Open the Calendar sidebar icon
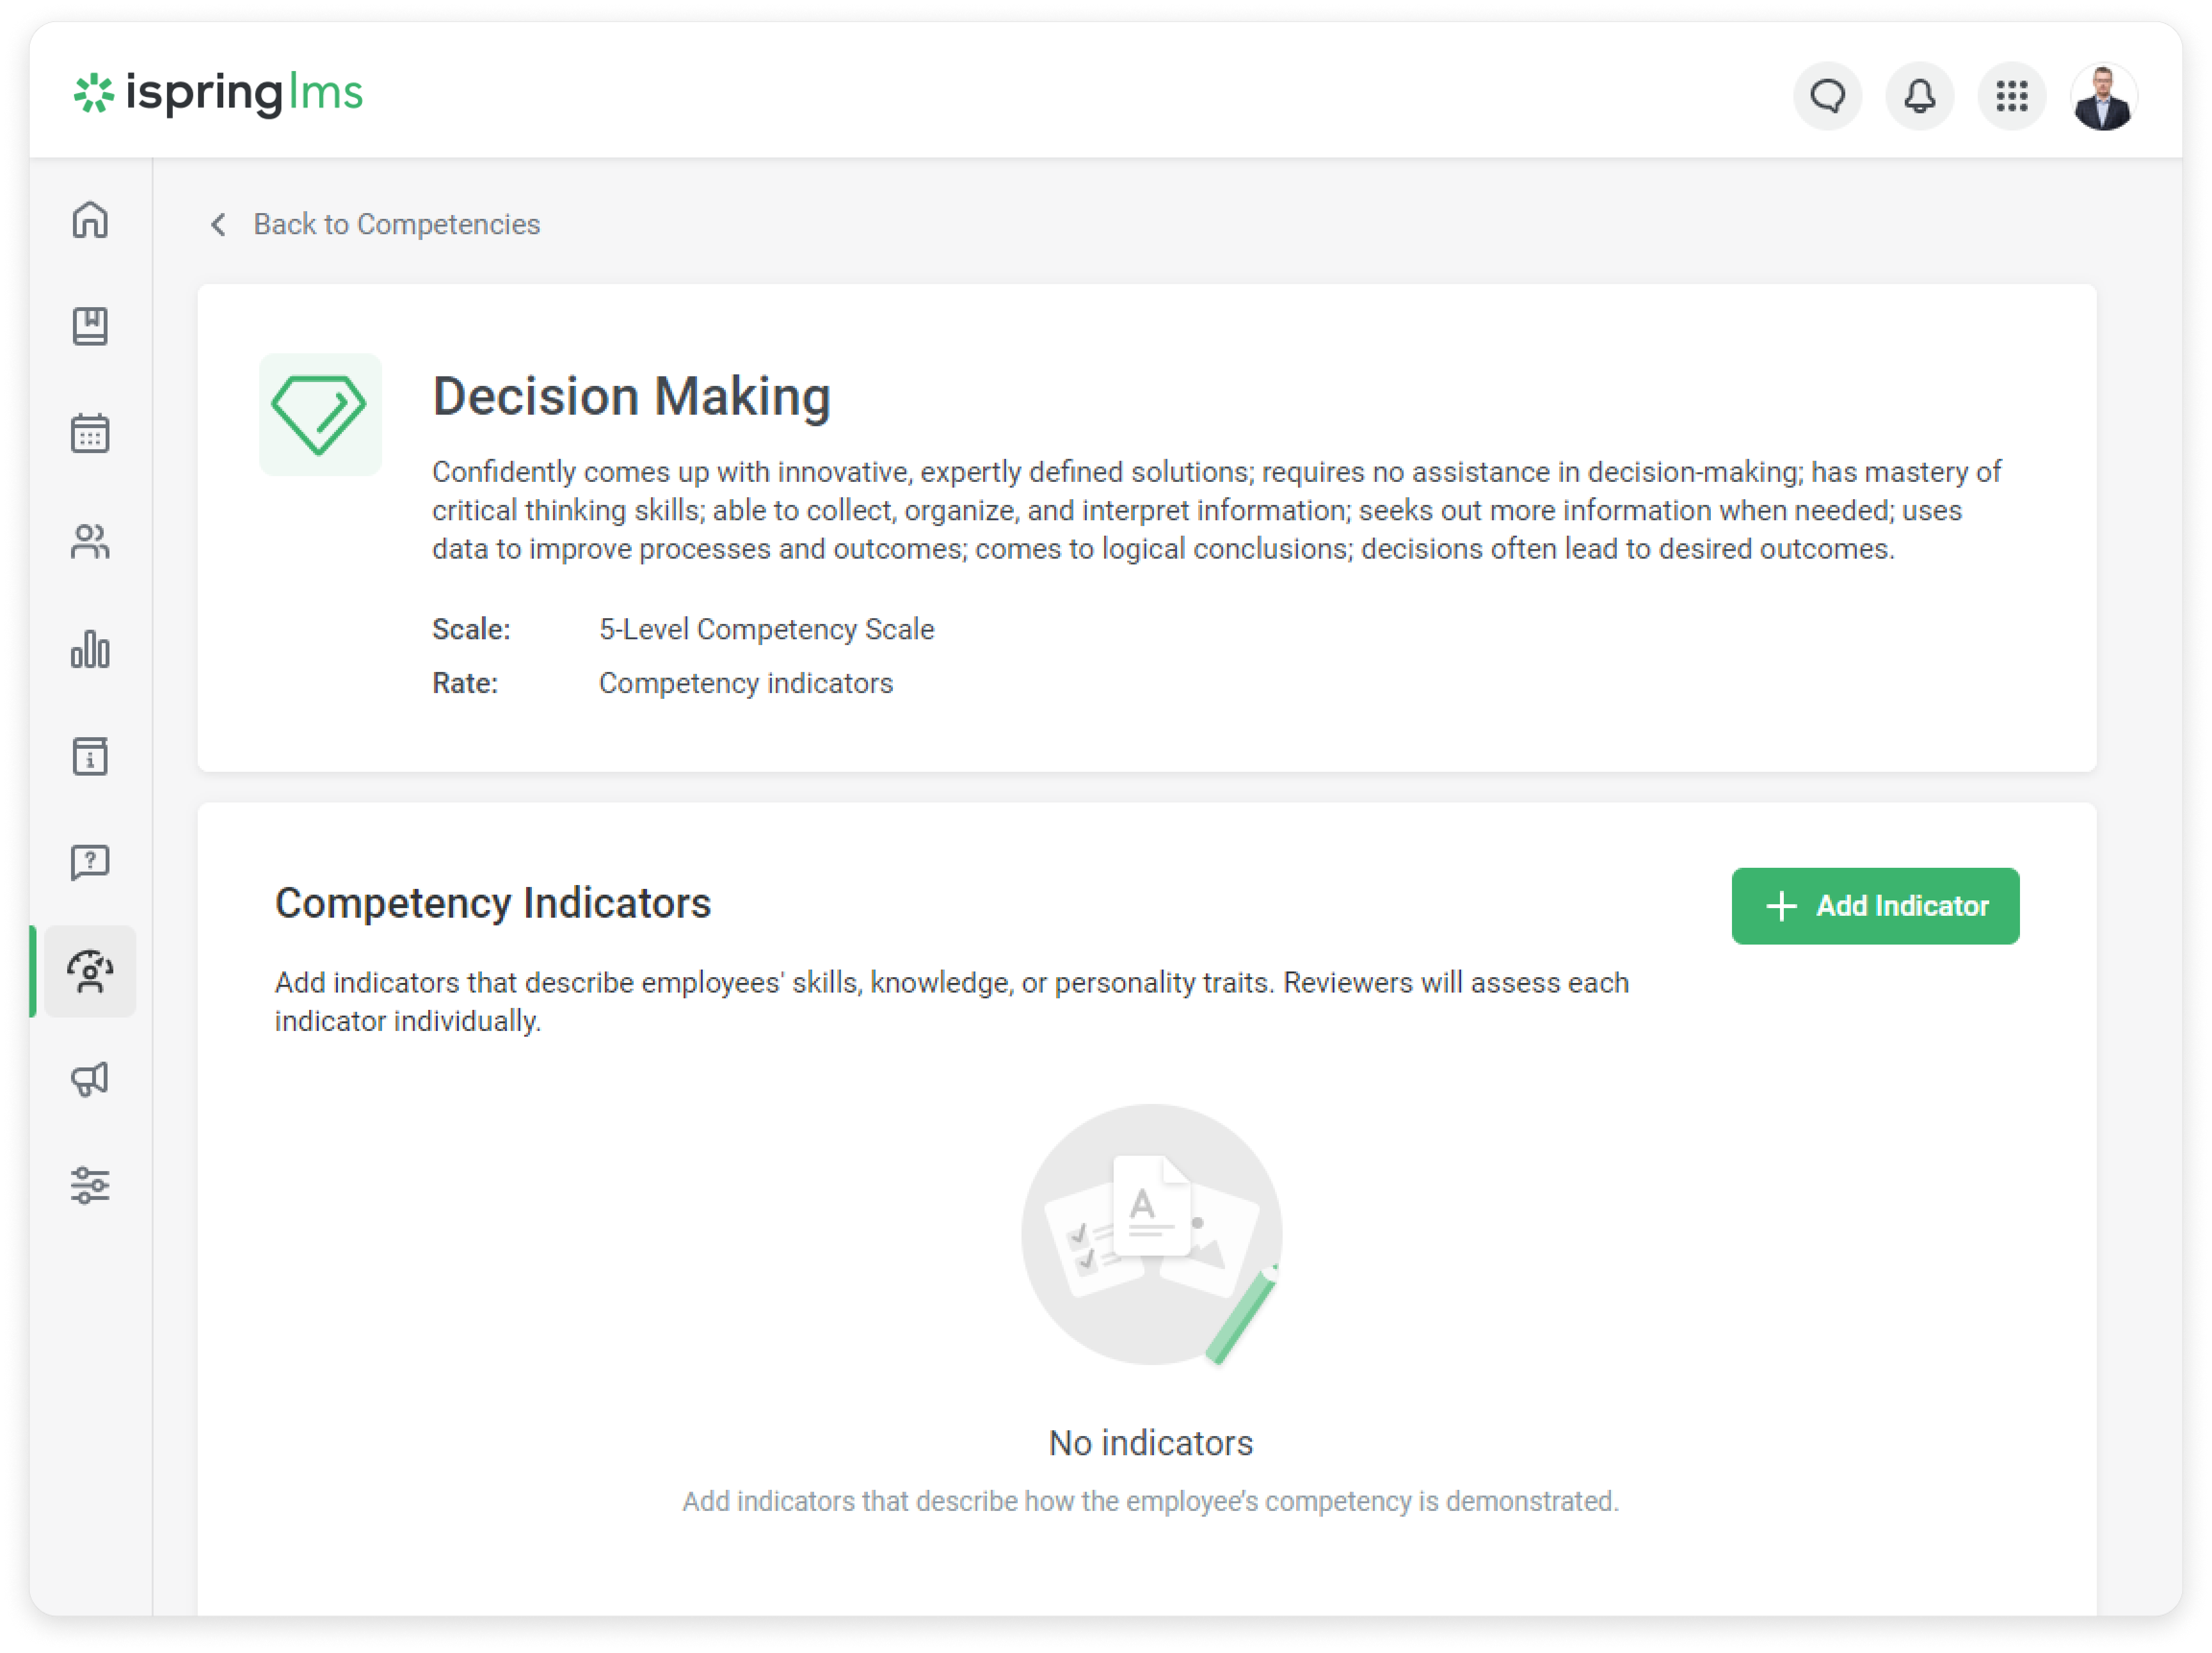This screenshot has width=2212, height=1653. (x=90, y=433)
